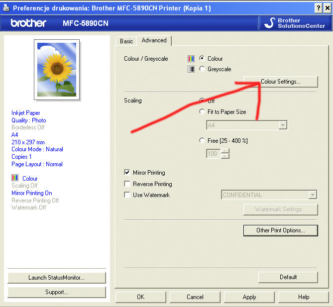This screenshot has height=307, width=333.
Task: Click the A4 summary text in left panel
Action: 14,135
